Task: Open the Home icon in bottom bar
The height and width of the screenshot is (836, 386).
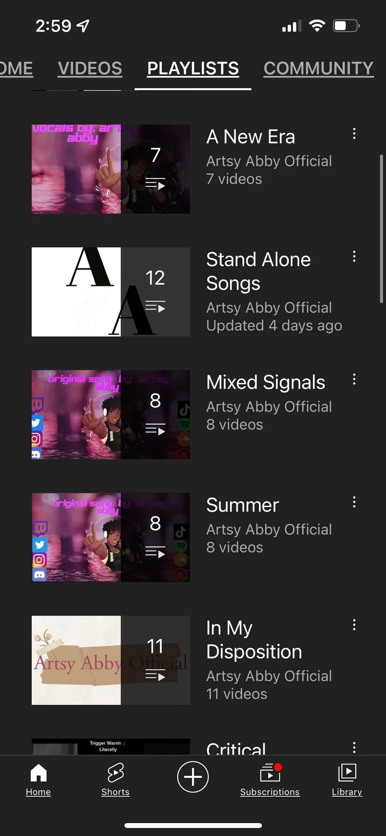Action: (x=38, y=779)
